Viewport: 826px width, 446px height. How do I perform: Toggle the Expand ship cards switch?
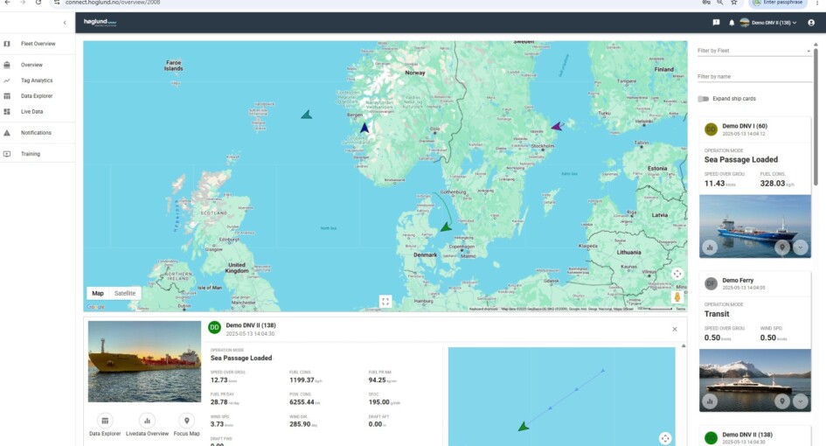(704, 99)
